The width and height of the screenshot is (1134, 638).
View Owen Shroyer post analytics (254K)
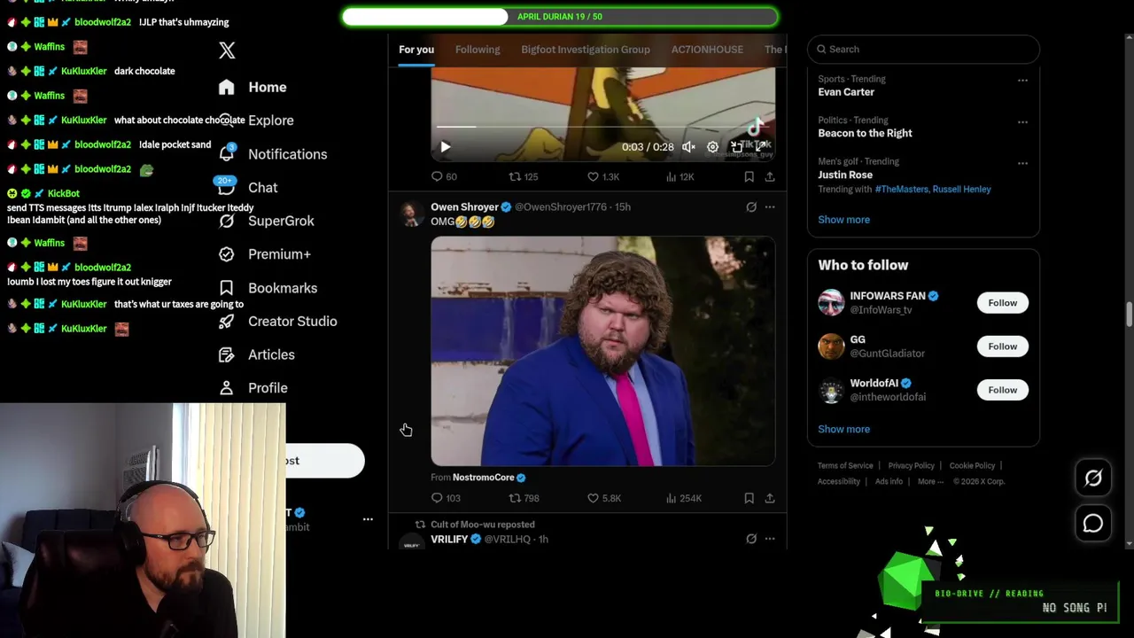683,498
